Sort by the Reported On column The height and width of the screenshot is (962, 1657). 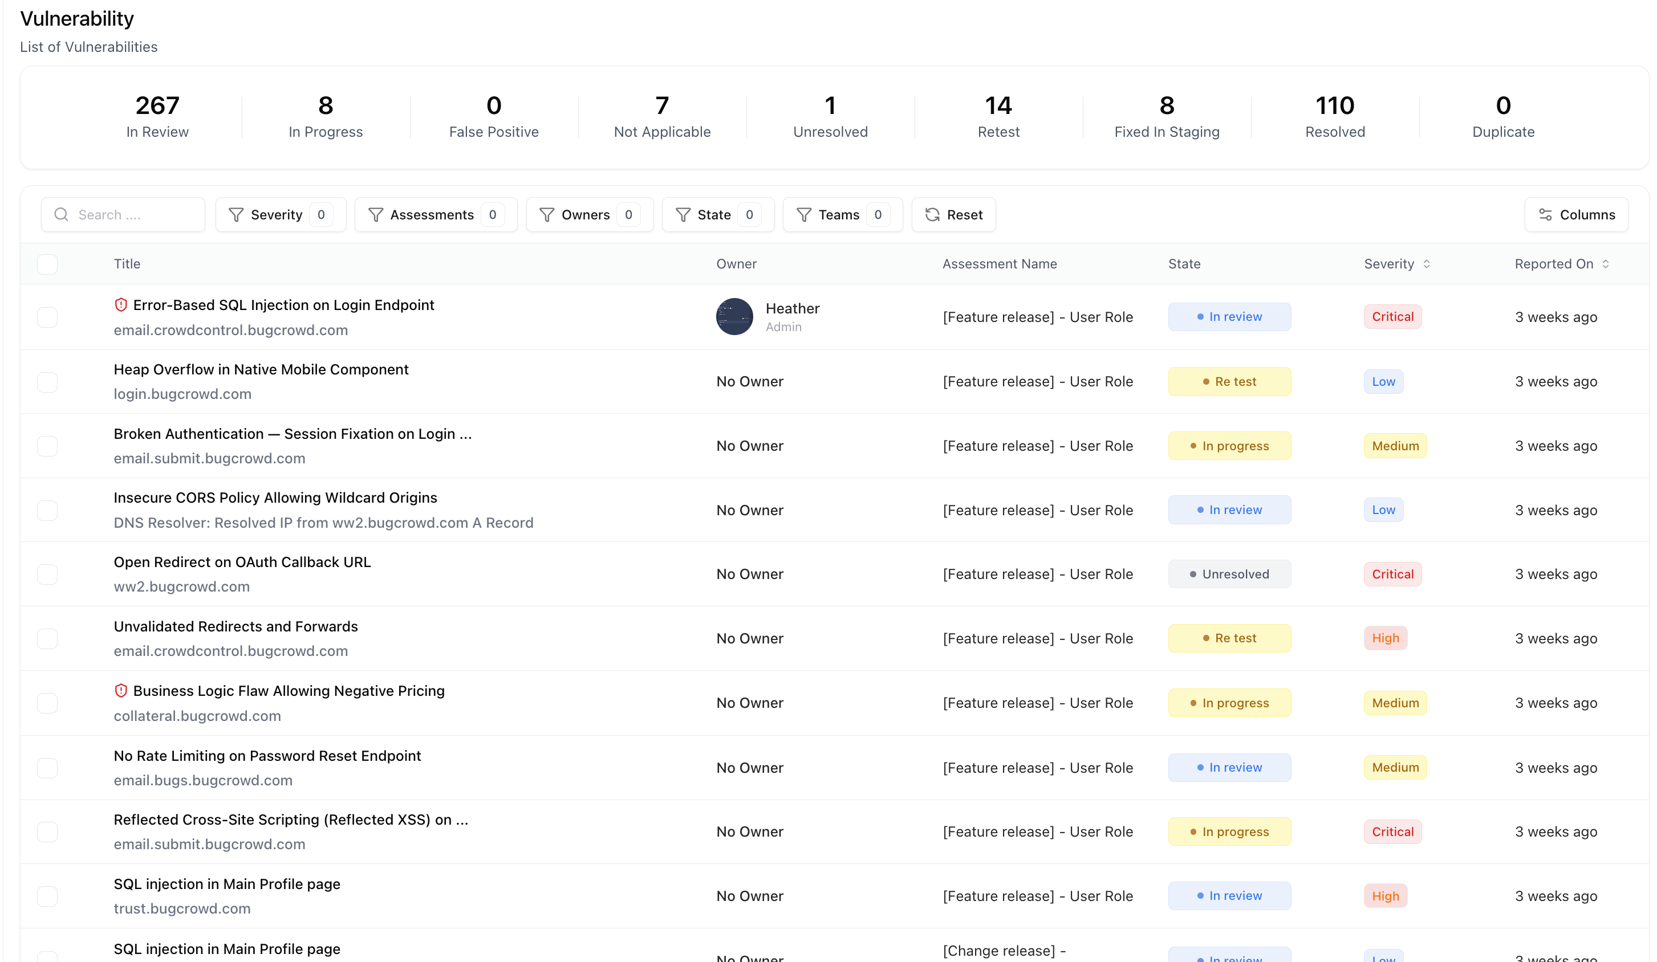1605,263
